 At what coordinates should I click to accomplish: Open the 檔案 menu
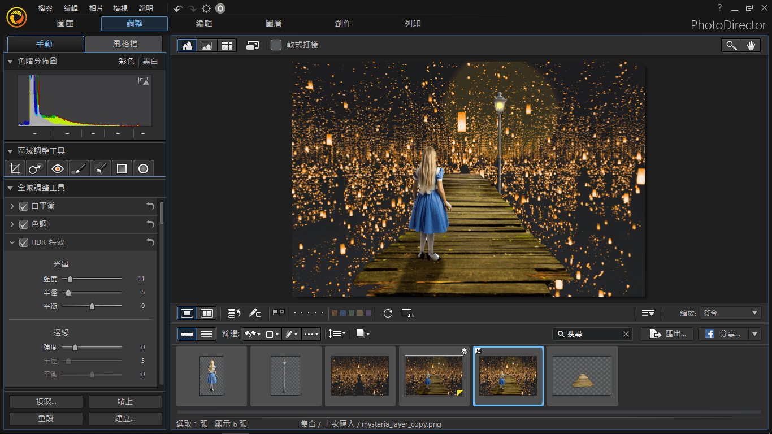click(x=45, y=8)
